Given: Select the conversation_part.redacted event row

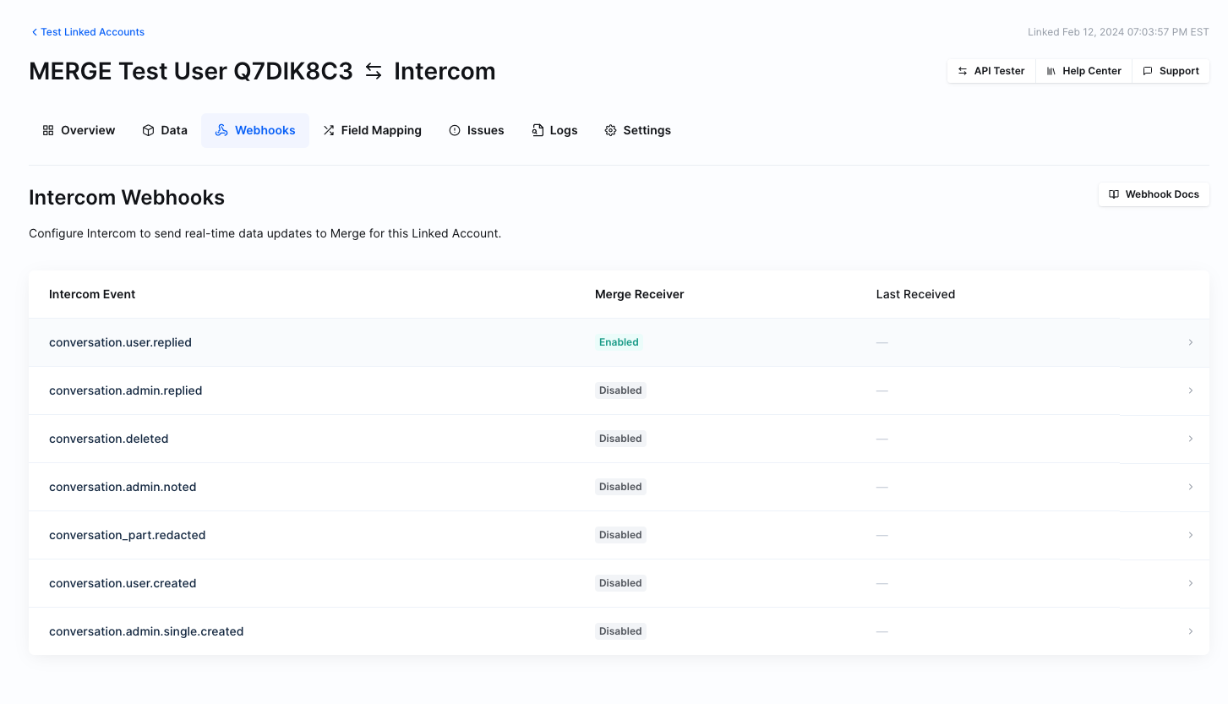Looking at the screenshot, I should [128, 535].
